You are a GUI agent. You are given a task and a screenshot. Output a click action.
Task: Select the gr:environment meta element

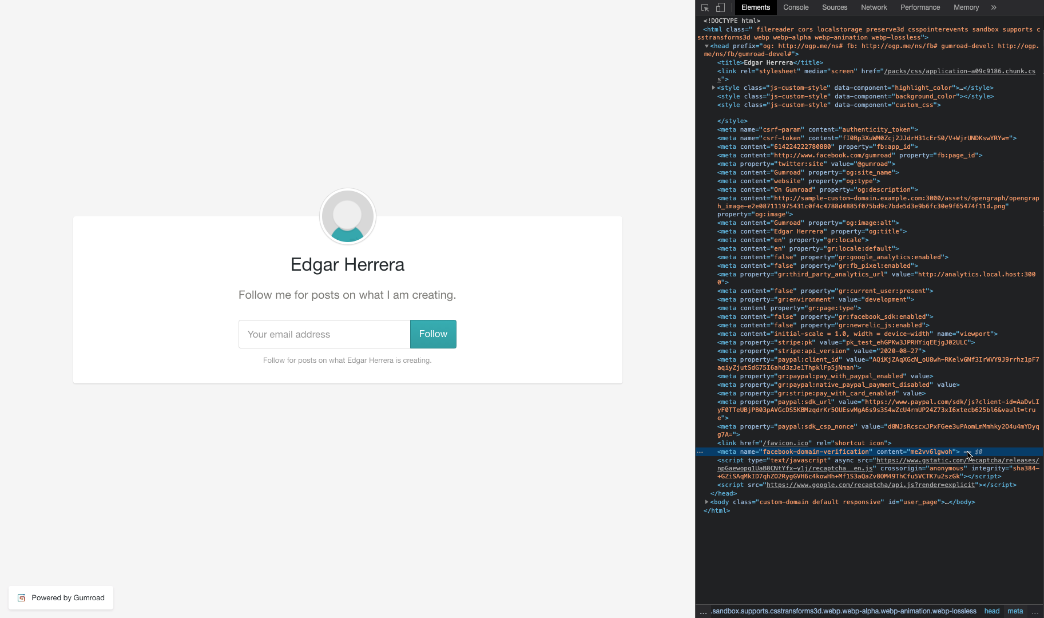tap(816, 299)
